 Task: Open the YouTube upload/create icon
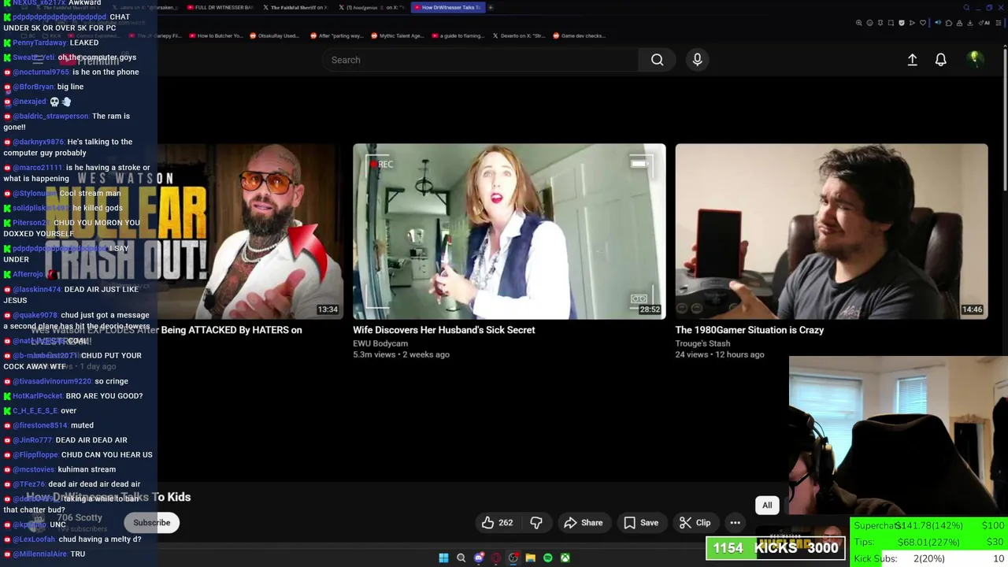click(912, 60)
